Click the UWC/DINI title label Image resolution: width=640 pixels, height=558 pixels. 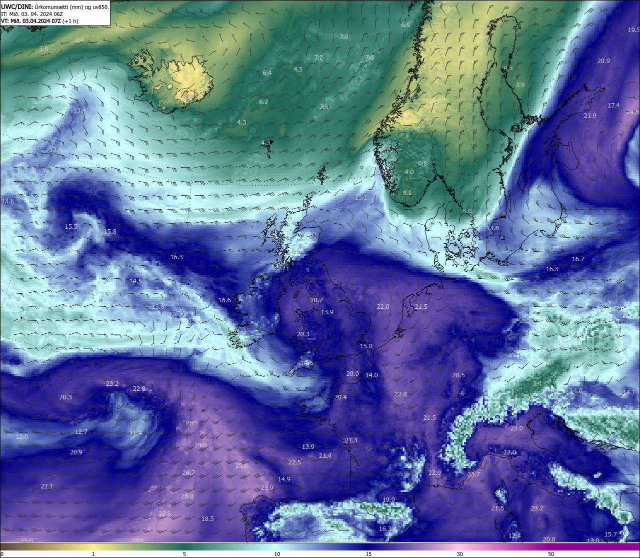pos(16,7)
